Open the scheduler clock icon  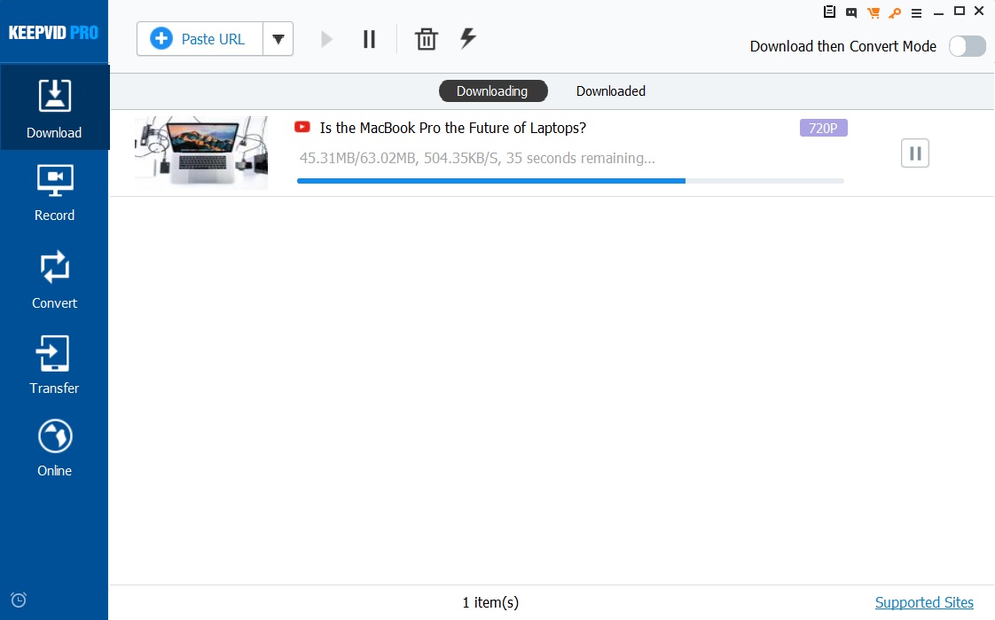(19, 600)
